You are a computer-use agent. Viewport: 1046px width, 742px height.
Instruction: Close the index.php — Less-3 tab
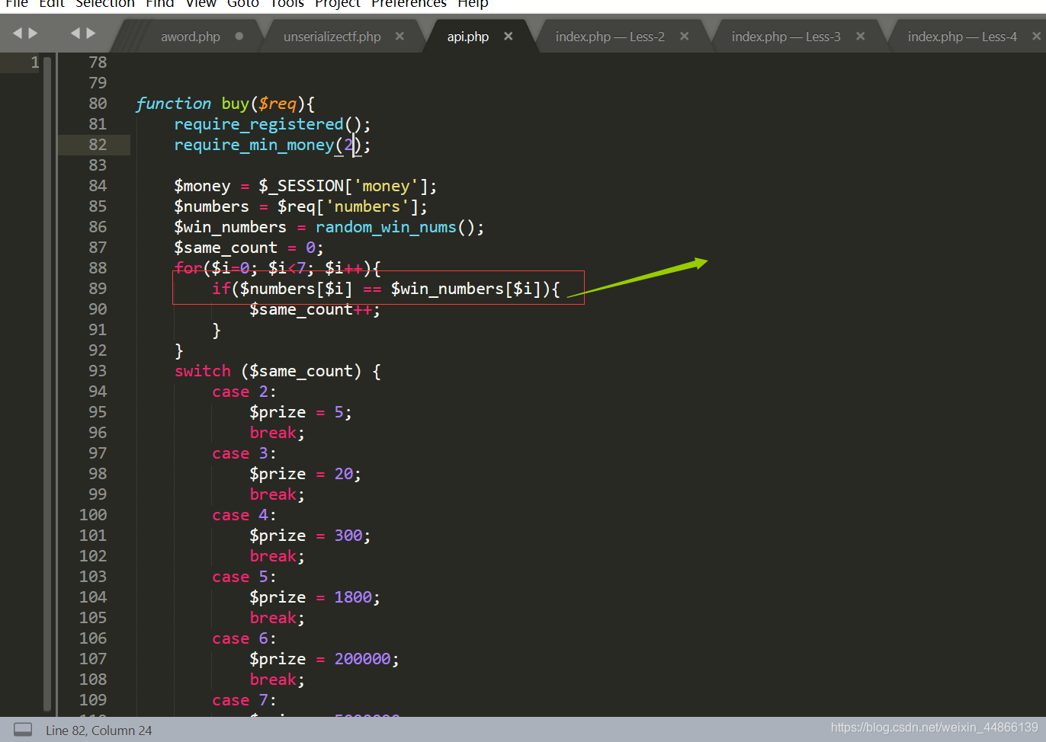pos(861,36)
